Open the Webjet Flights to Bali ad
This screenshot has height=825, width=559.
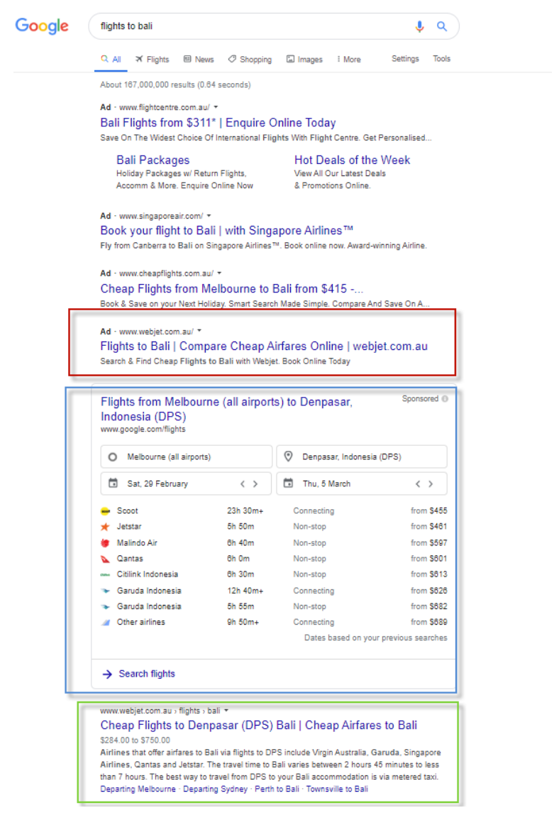(264, 346)
